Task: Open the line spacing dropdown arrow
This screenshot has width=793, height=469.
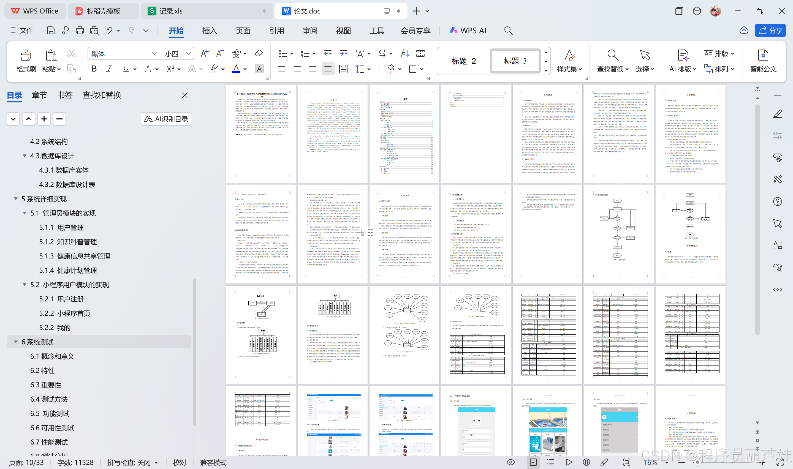Action: click(369, 69)
